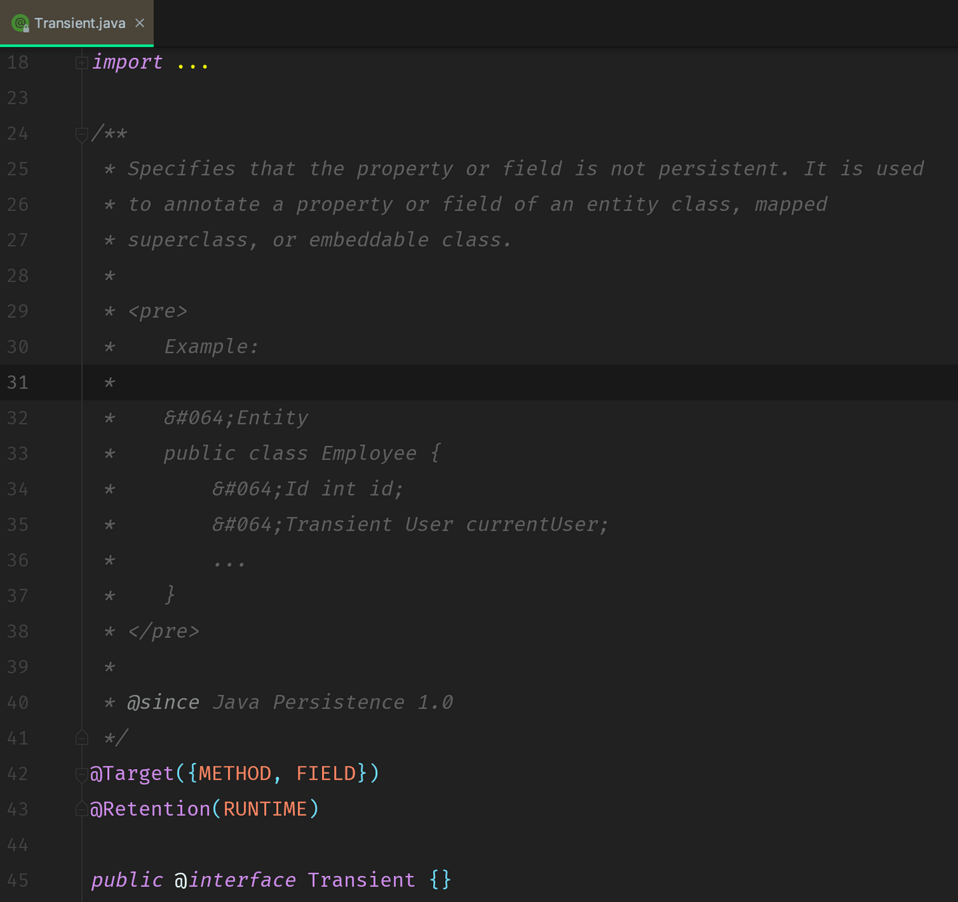The height and width of the screenshot is (902, 958).
Task: Click the @since Javadoc tag
Action: point(163,702)
